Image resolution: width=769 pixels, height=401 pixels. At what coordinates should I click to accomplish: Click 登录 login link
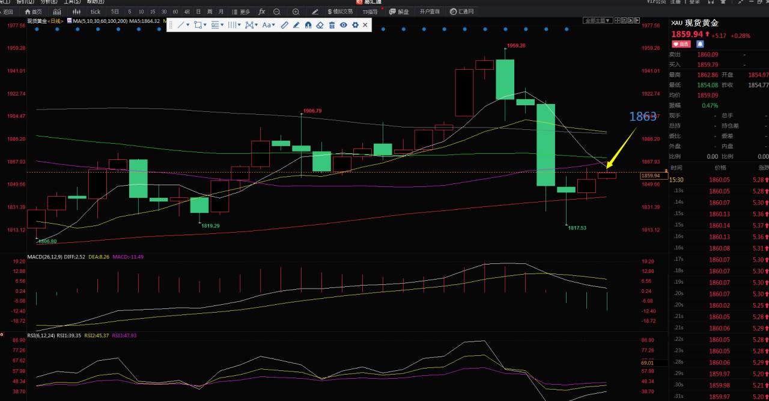pos(694,2)
